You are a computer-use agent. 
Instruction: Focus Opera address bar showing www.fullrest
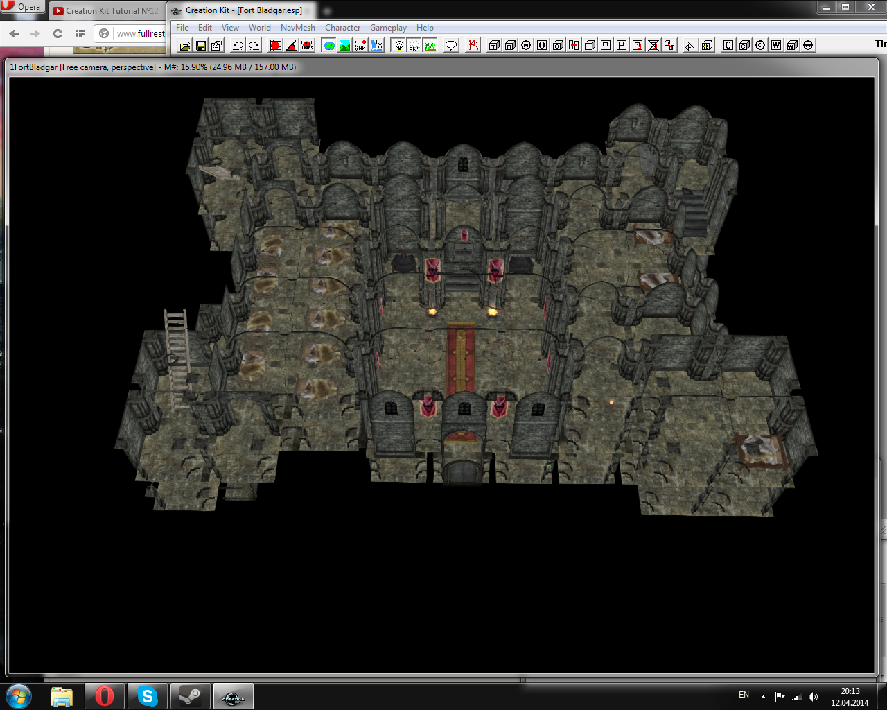130,33
